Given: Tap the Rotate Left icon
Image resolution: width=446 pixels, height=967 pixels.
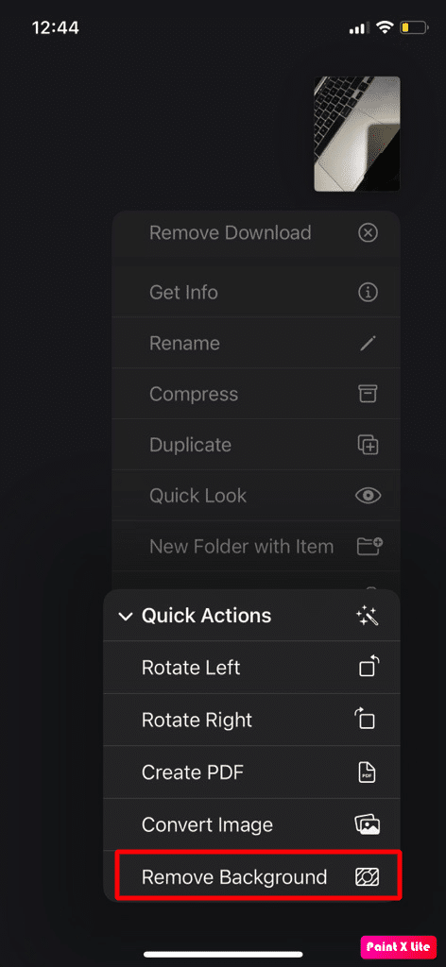Looking at the screenshot, I should [x=369, y=668].
